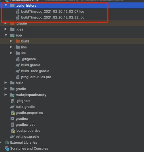
Task: Collapse the app module tree arrow
Action: [6, 35]
